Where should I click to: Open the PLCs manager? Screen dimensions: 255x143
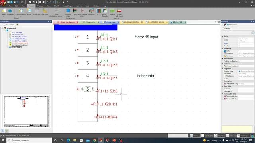[x=99, y=12]
